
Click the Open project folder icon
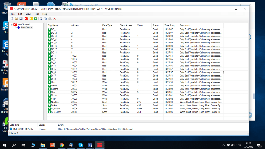pyautogui.click(x=16, y=19)
